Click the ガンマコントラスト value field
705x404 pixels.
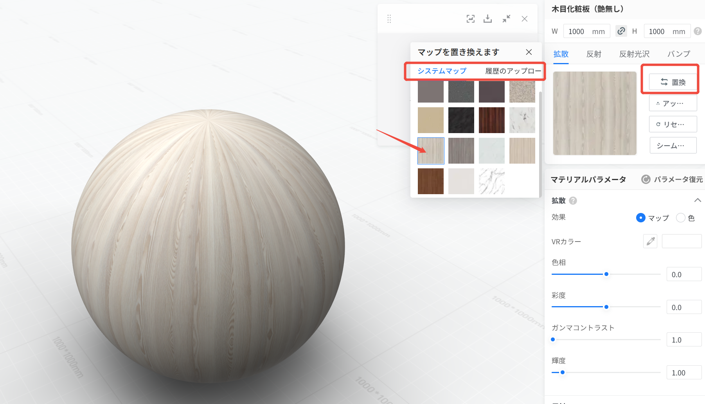point(684,340)
